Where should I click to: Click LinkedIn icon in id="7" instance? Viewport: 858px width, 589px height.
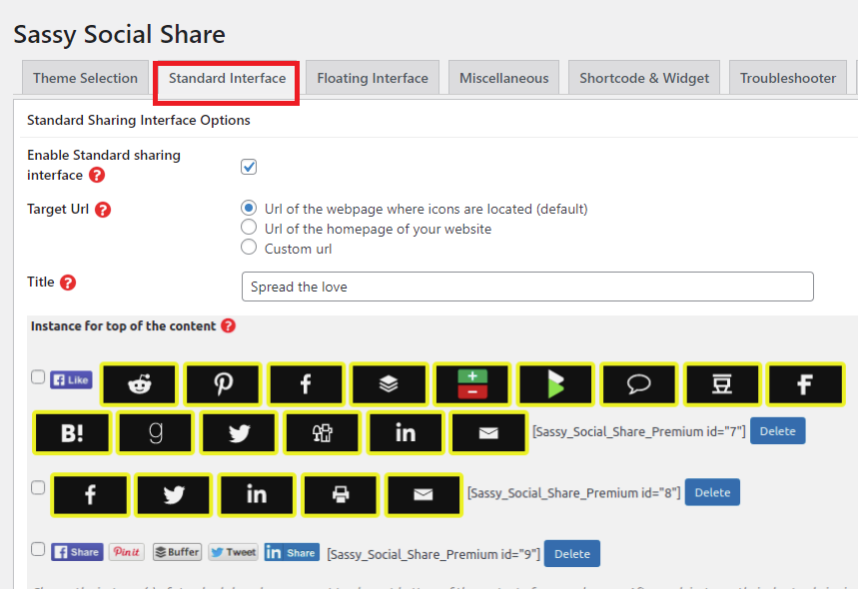coord(406,432)
